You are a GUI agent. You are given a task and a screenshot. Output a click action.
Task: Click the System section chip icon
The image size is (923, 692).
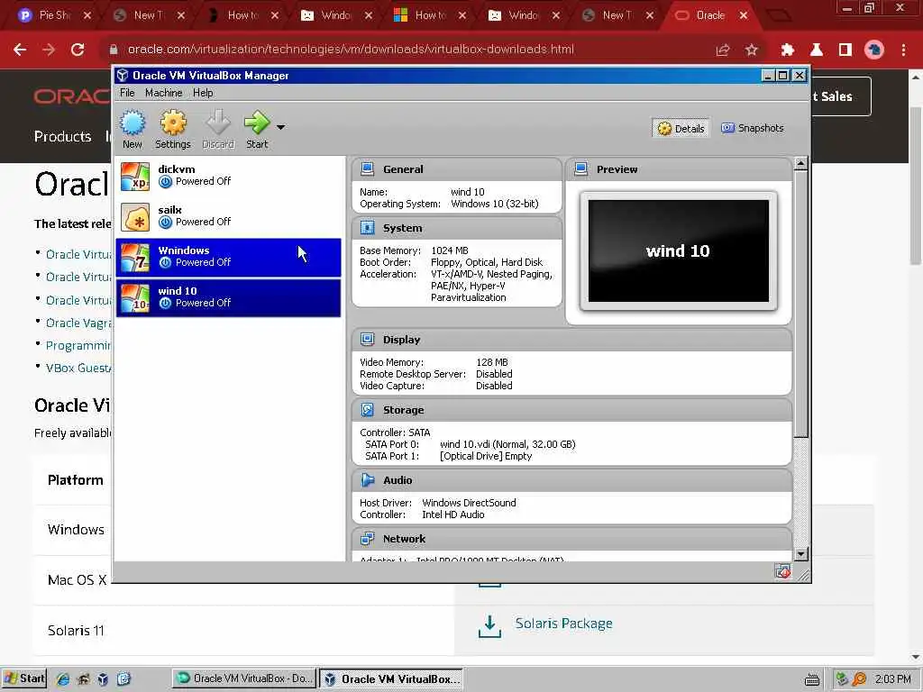coord(368,228)
